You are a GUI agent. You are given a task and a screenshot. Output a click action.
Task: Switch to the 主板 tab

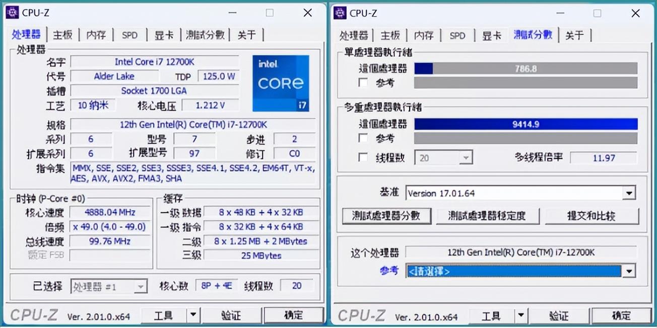[x=62, y=35]
